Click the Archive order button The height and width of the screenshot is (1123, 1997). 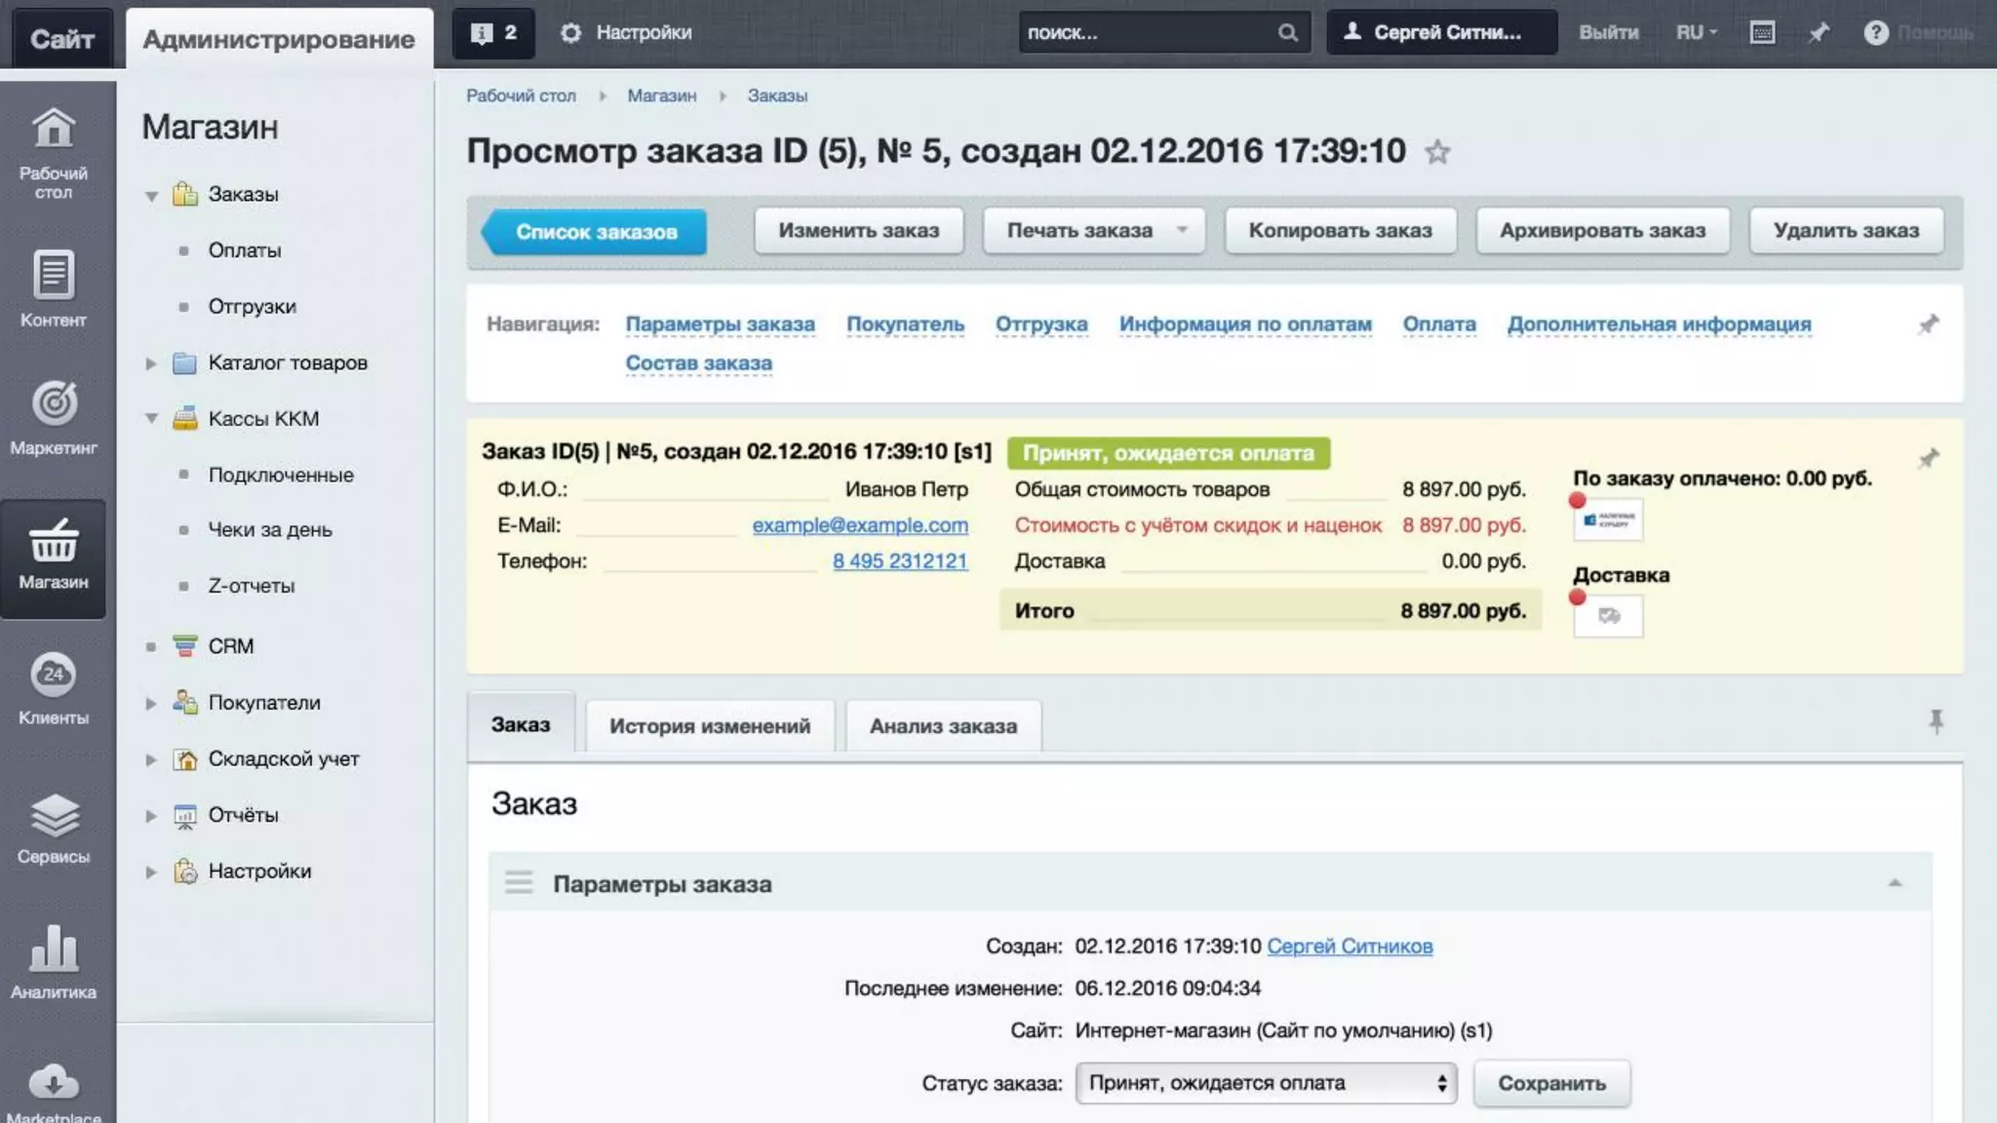[1602, 231]
